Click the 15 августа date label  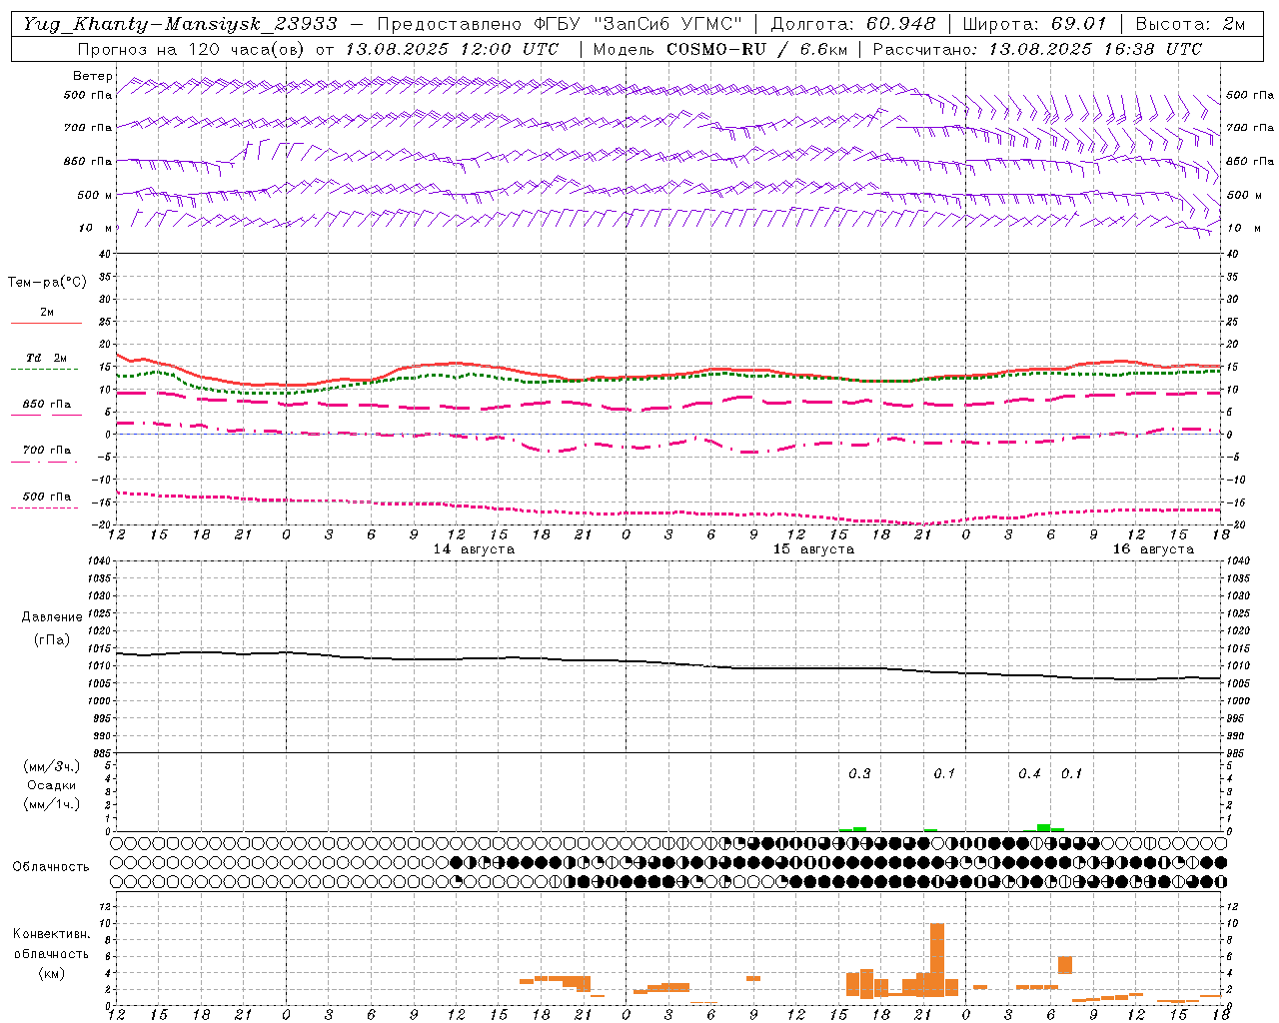click(x=813, y=549)
